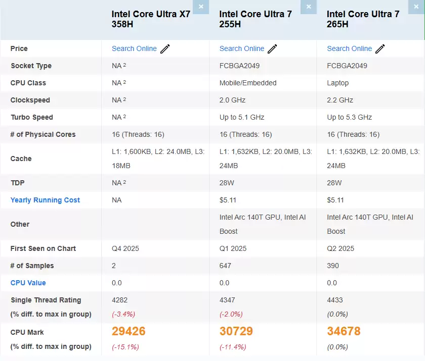The image size is (425, 361).
Task: Open footnote 2 beside Socket Type NA
Action: pyautogui.click(x=125, y=64)
